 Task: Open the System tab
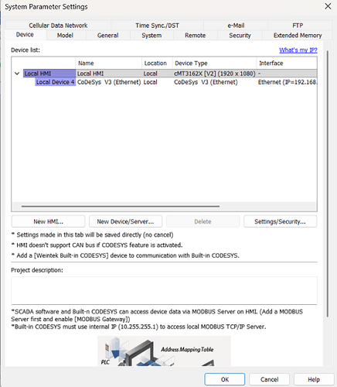point(151,36)
